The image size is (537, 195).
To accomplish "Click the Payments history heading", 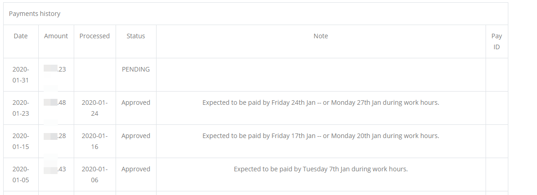I will pyautogui.click(x=35, y=14).
